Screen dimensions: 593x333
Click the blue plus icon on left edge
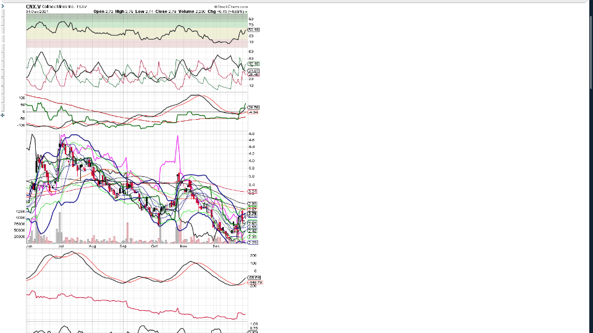coord(2,115)
